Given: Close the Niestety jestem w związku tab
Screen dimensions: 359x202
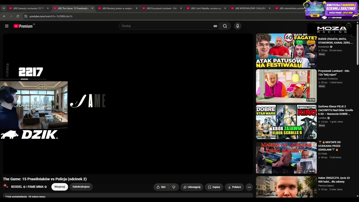Looking at the screenshot, I should click(x=137, y=8).
